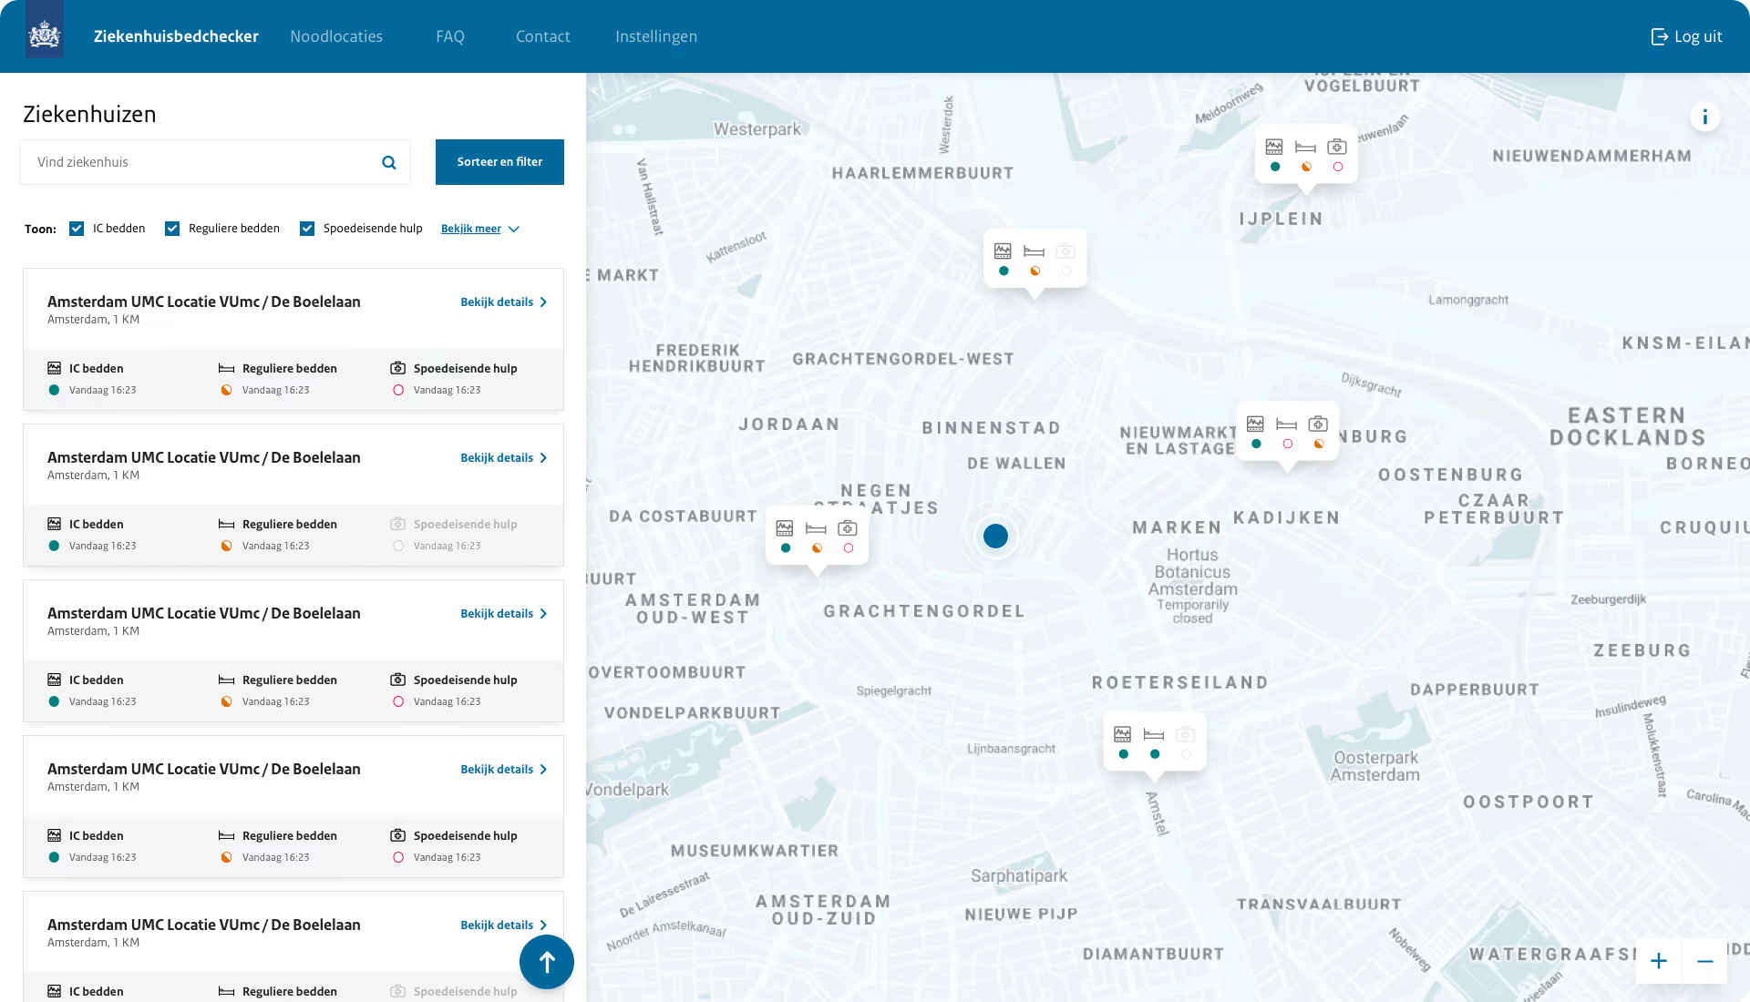This screenshot has width=1750, height=1002.
Task: Toggle the IC bedden checkbox
Action: (77, 229)
